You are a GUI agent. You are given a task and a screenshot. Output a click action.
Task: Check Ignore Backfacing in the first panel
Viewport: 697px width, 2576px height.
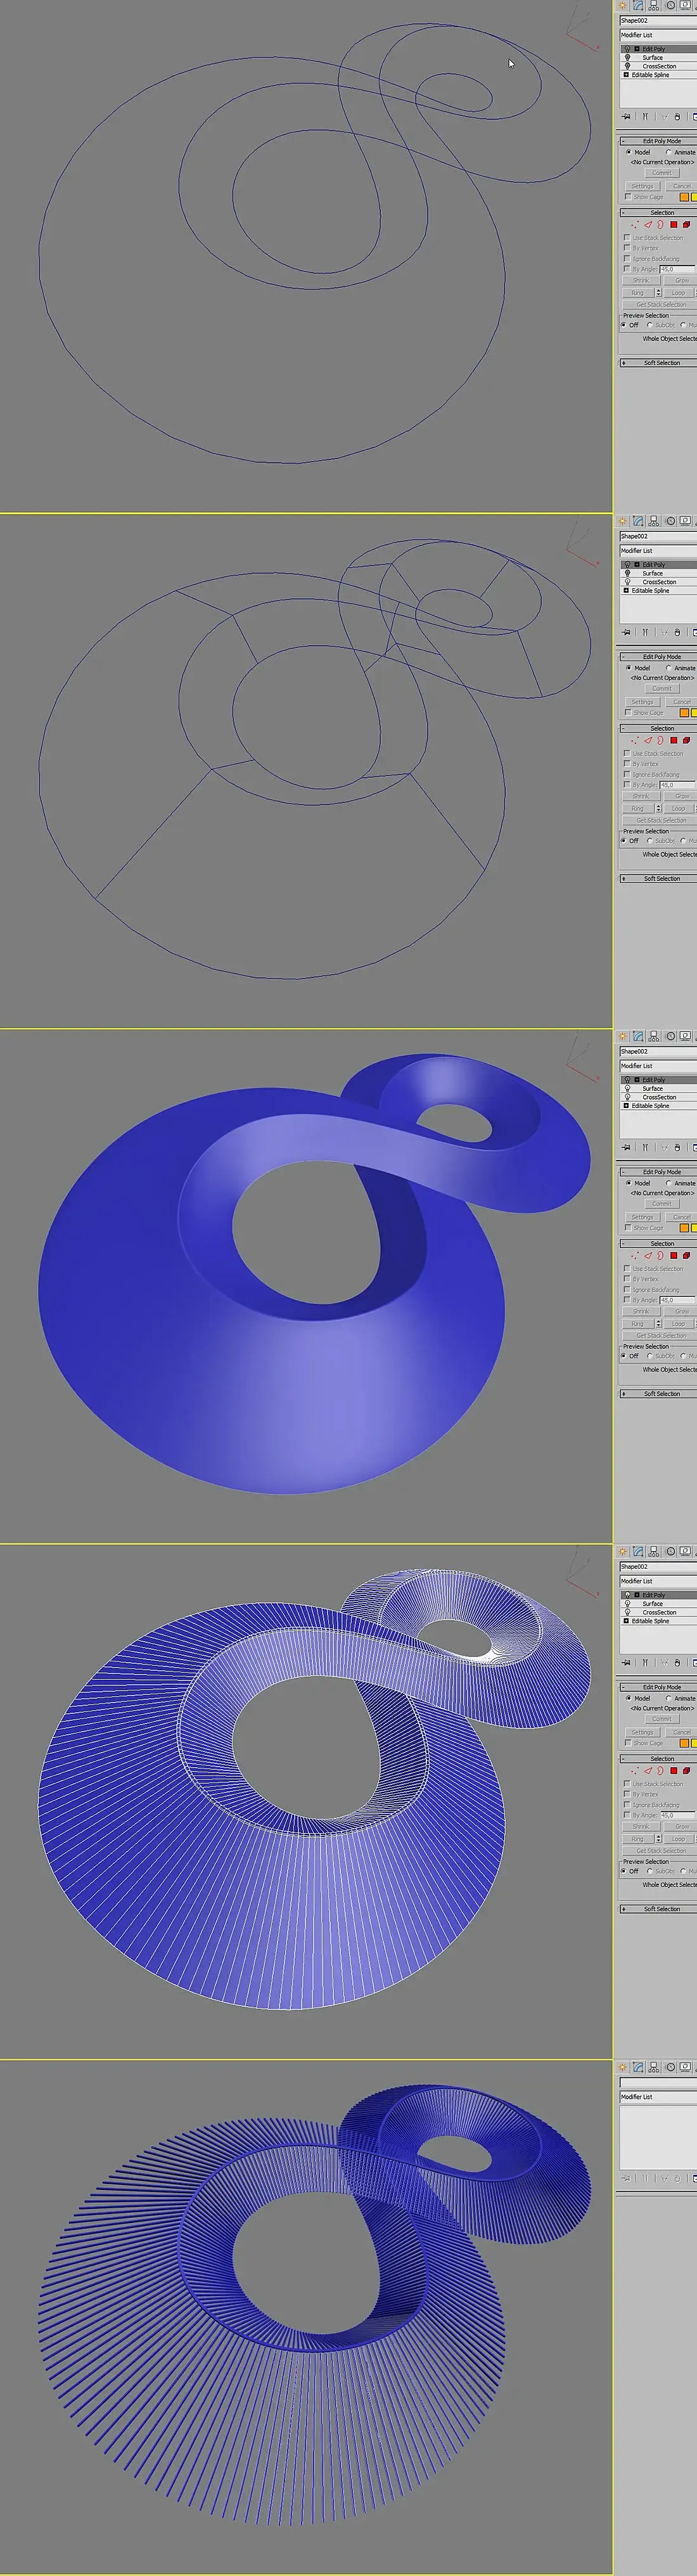point(627,259)
